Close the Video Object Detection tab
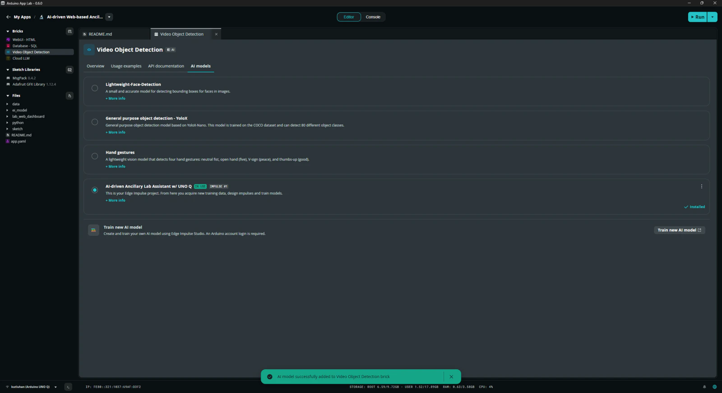Viewport: 722px width, 393px height. [216, 34]
